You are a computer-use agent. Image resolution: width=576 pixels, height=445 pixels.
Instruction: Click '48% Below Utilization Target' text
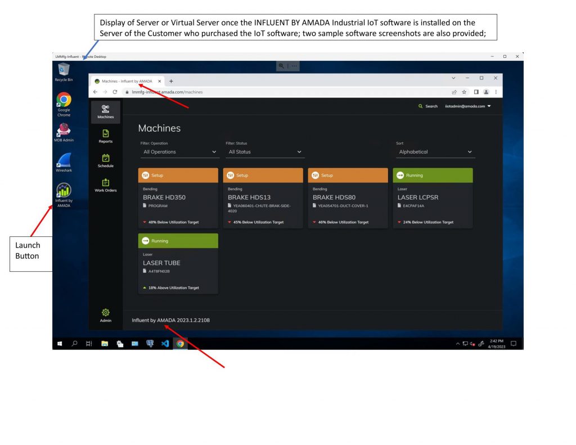point(173,222)
